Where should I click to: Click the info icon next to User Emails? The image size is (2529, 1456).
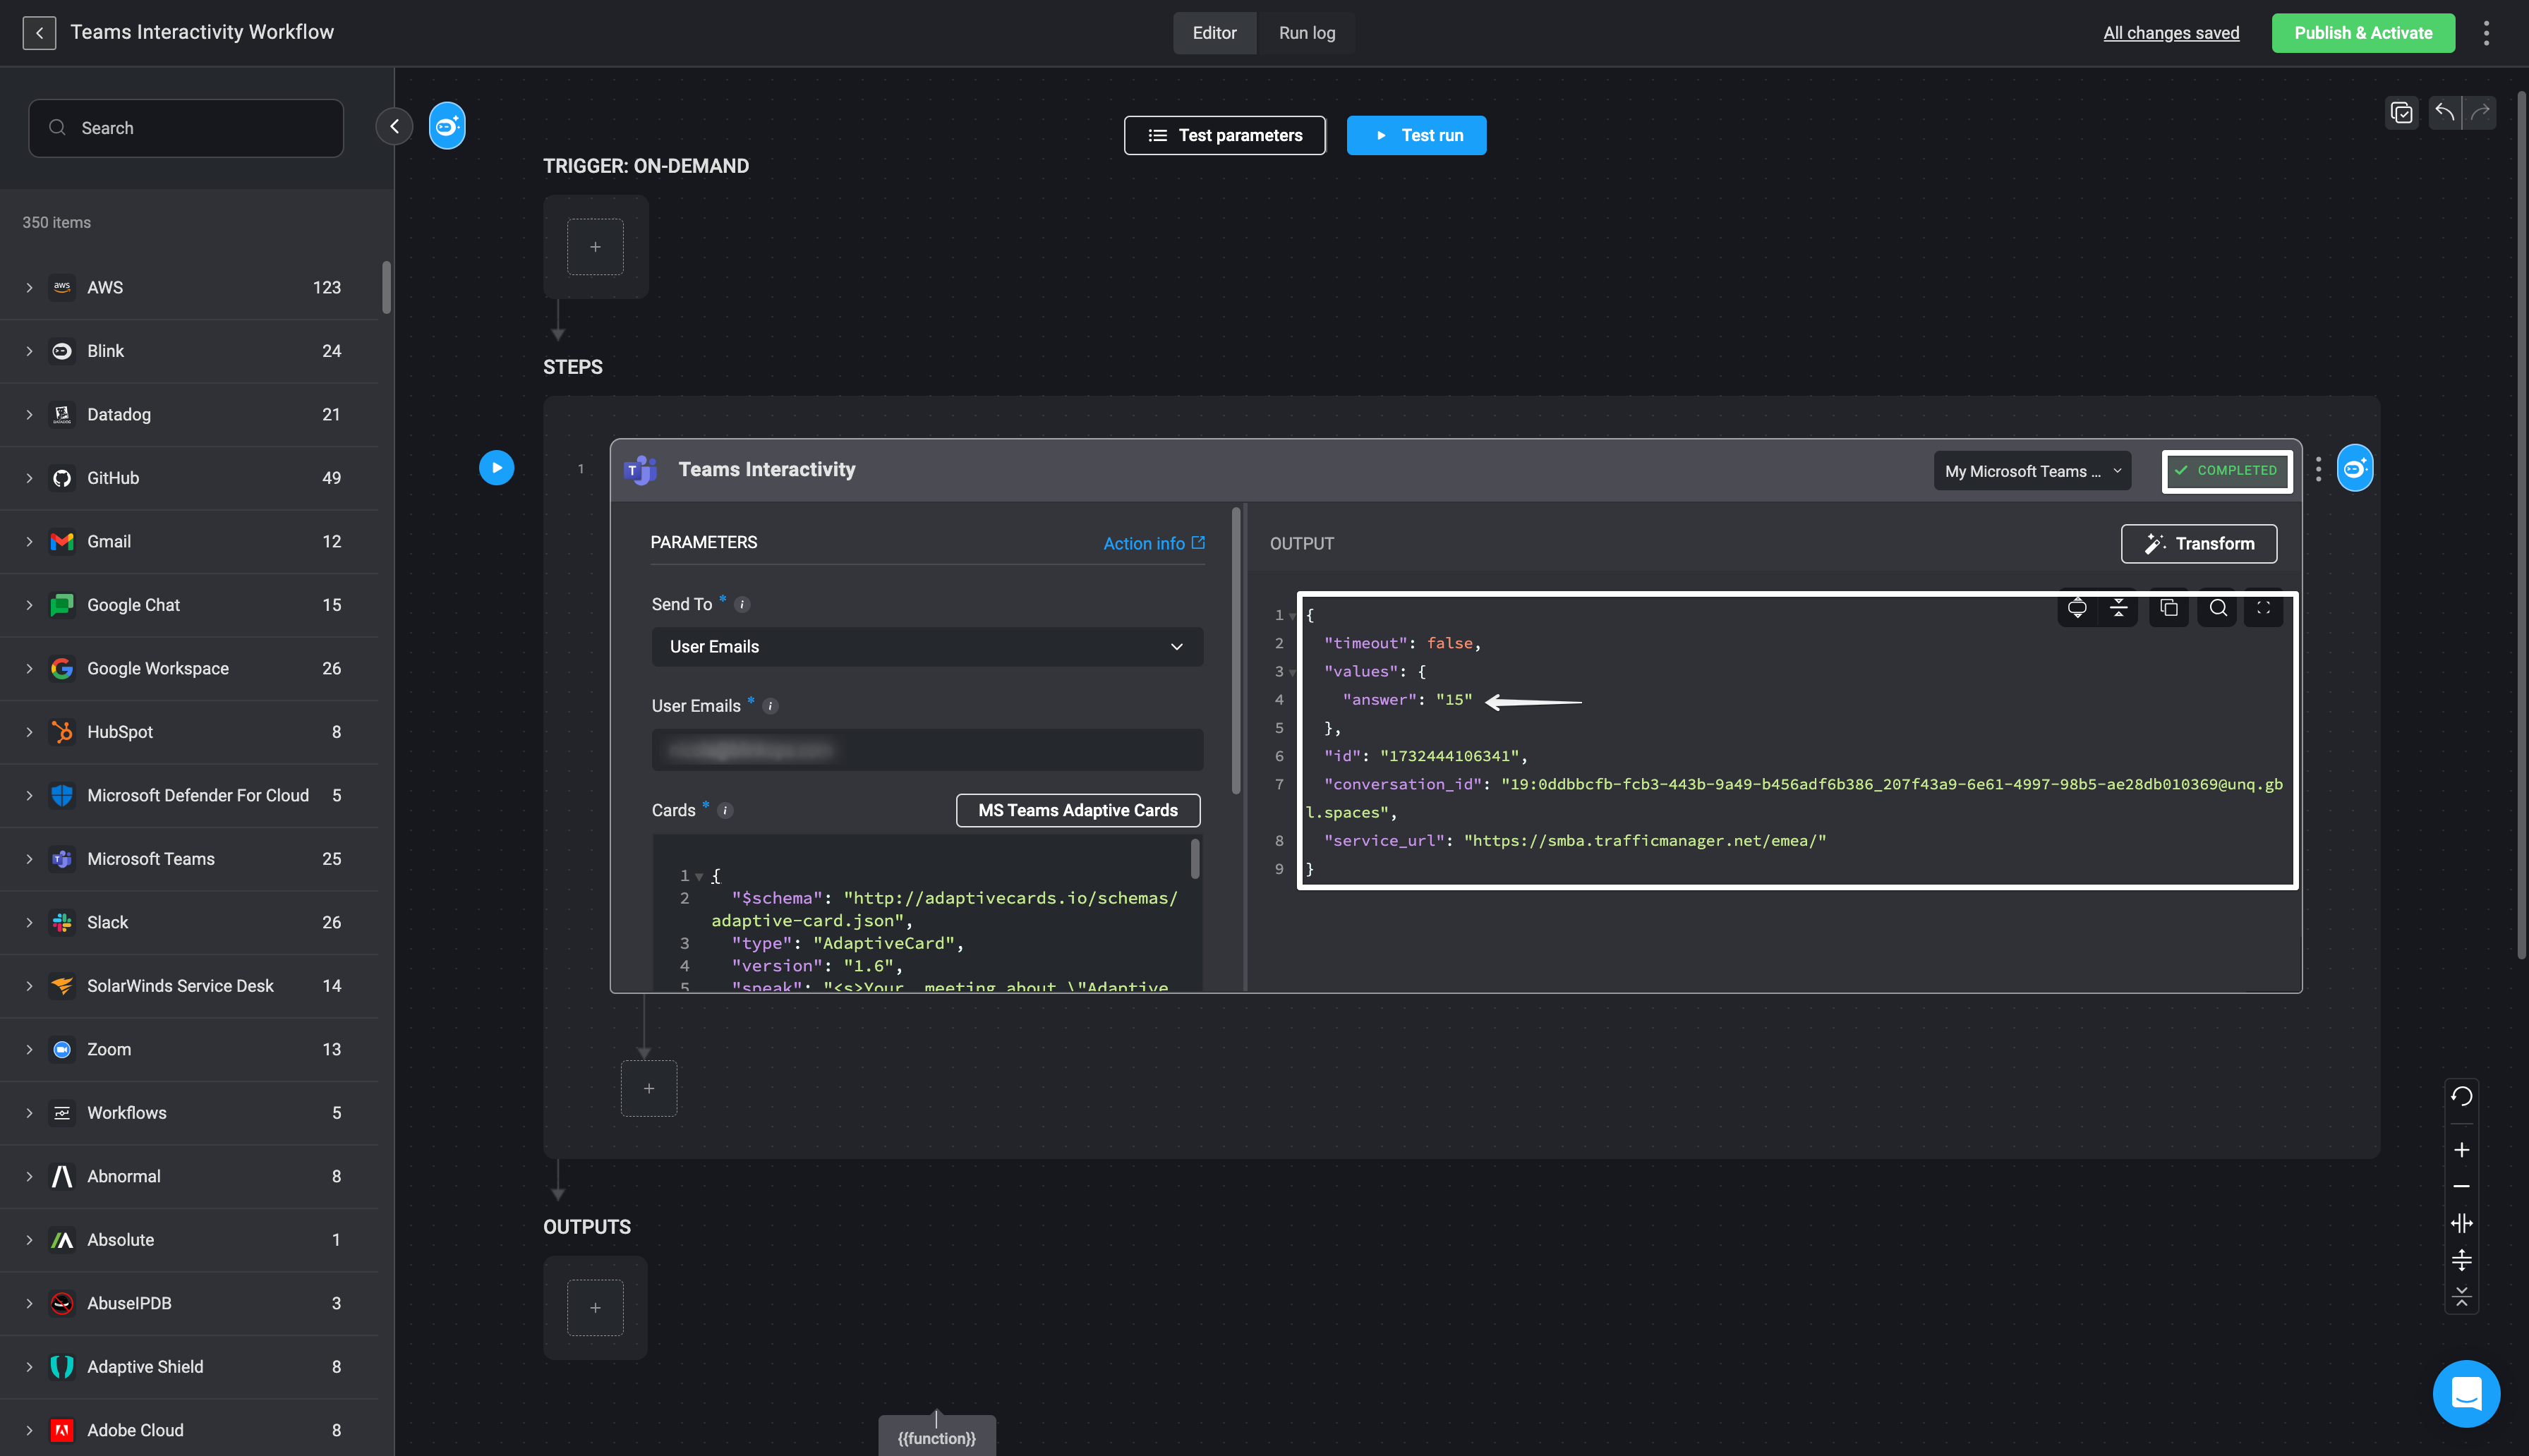pyautogui.click(x=770, y=706)
